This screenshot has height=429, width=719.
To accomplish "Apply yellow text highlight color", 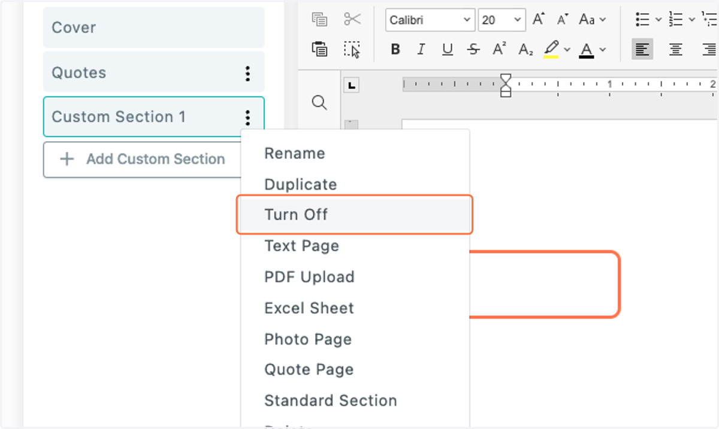I will (552, 50).
